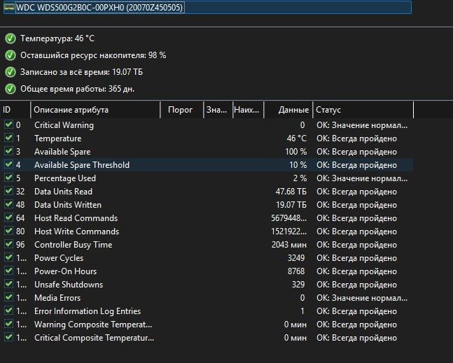Select the Host Read Commands attribute name
Viewport: 453px width, 363px height.
76,218
